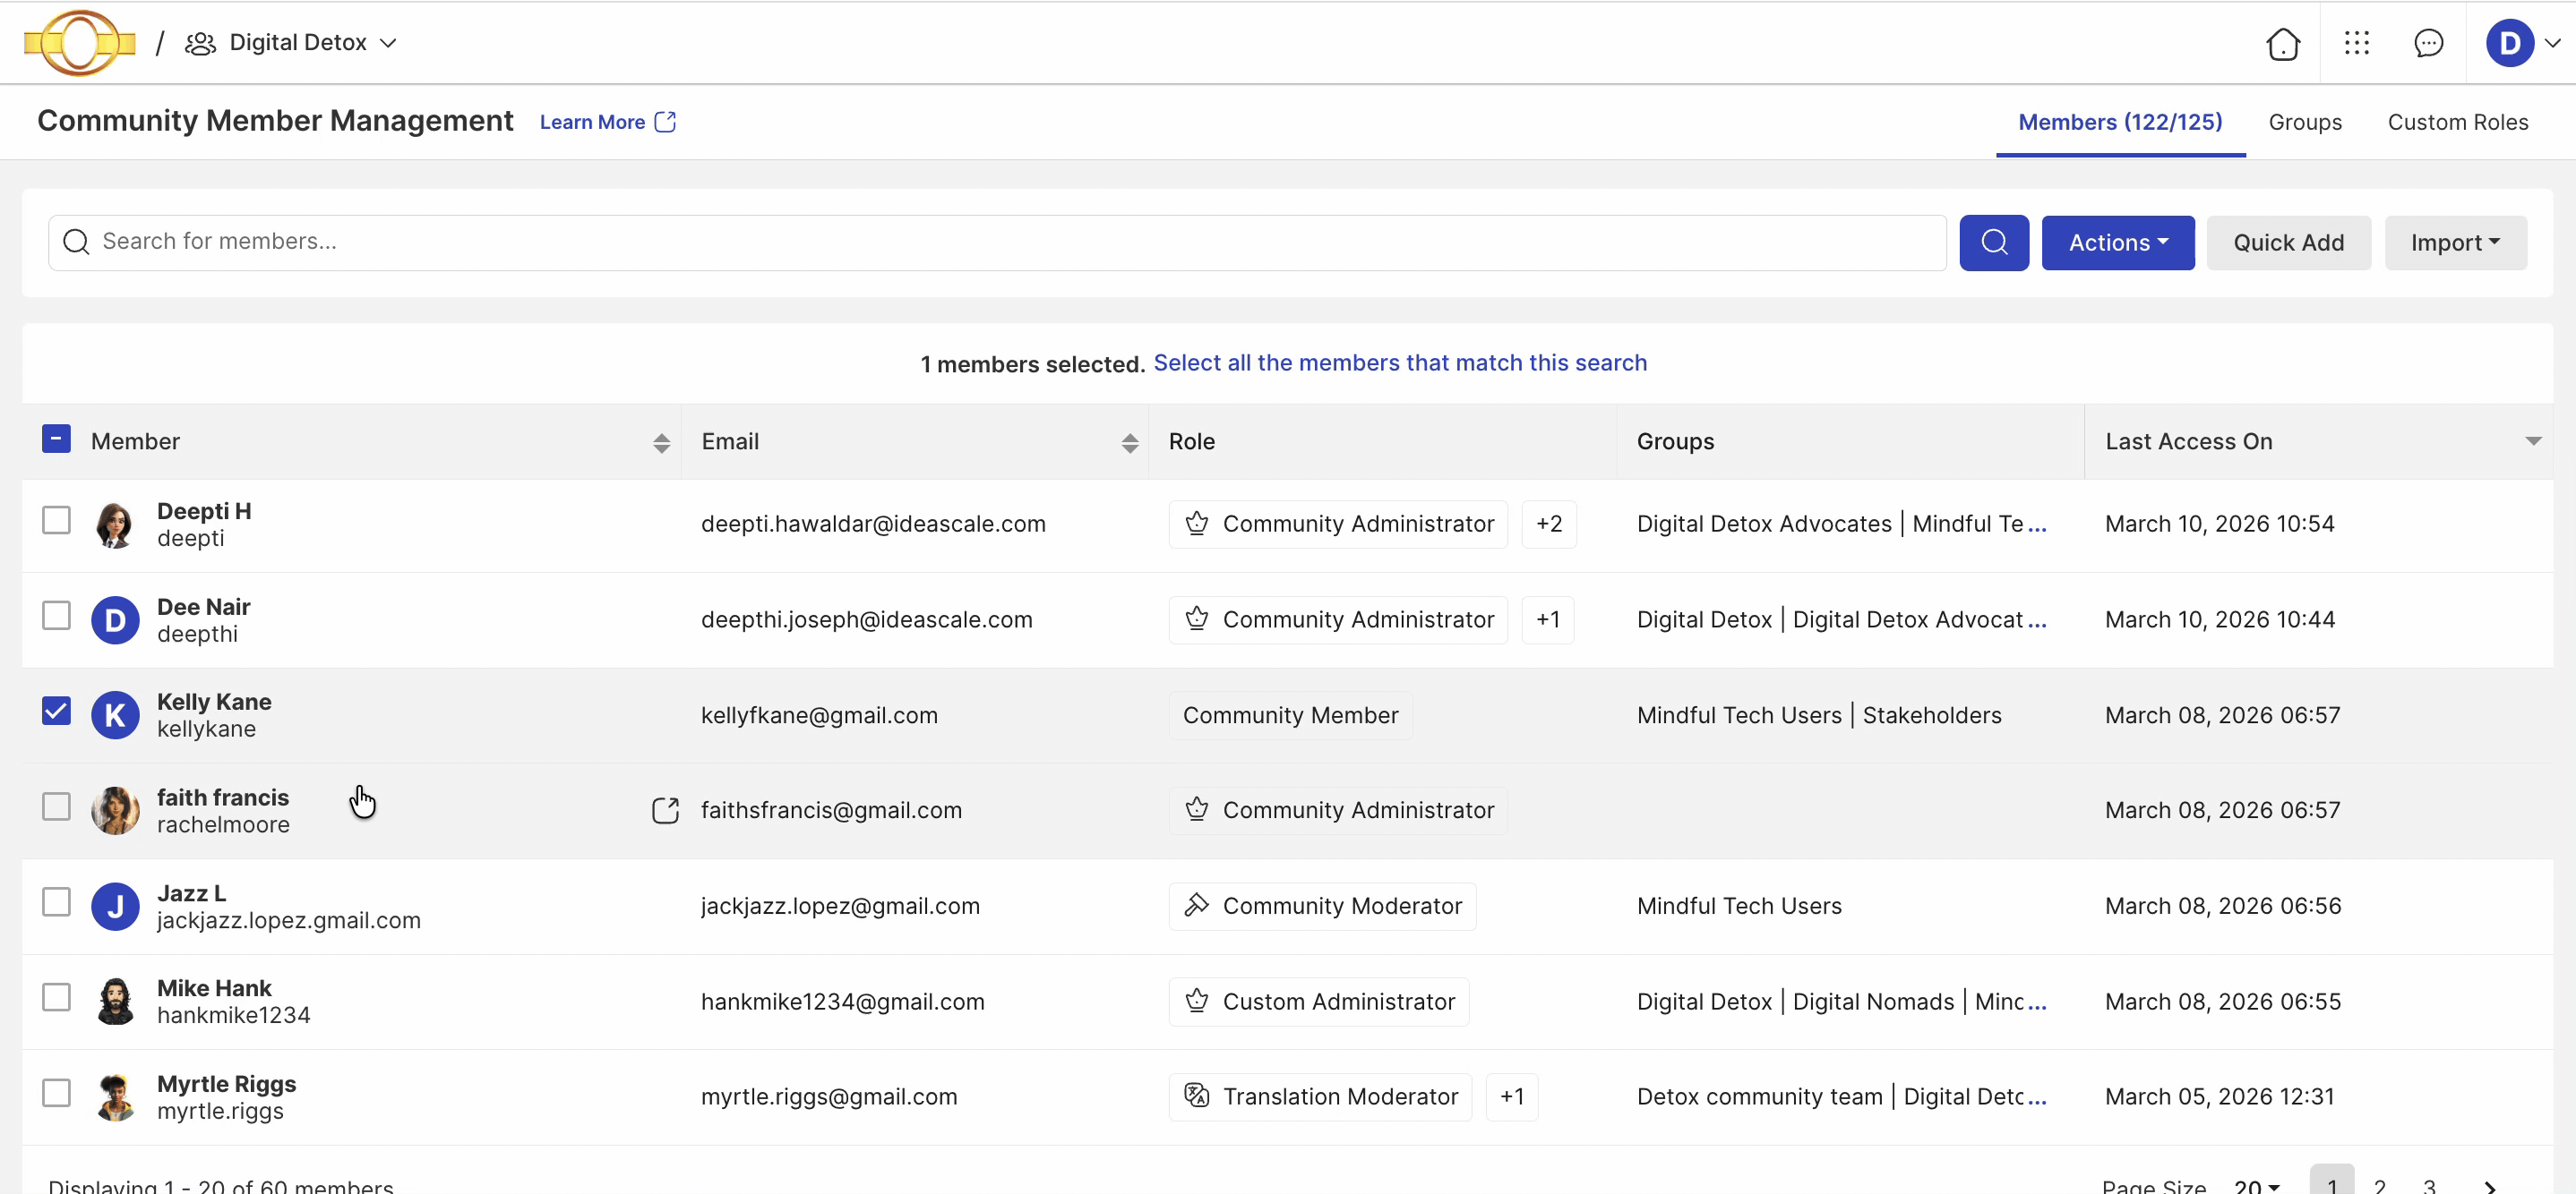This screenshot has width=2576, height=1194.
Task: Toggle the select-all header checkbox
Action: point(57,439)
